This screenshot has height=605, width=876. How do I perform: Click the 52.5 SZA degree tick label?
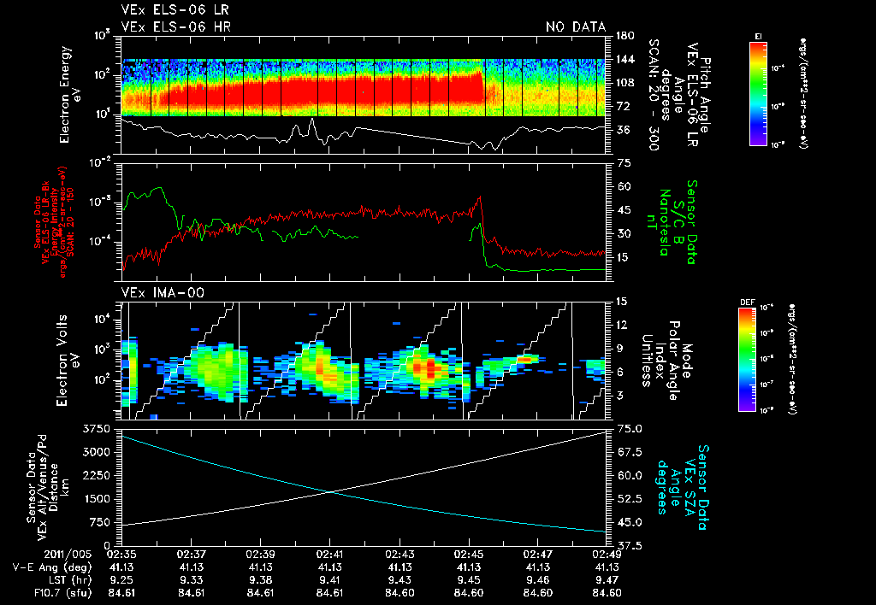629,499
